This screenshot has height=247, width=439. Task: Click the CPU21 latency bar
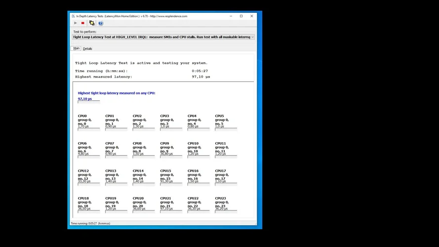click(171, 211)
